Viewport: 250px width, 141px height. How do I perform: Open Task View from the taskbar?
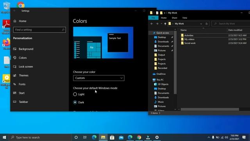(x=85, y=137)
